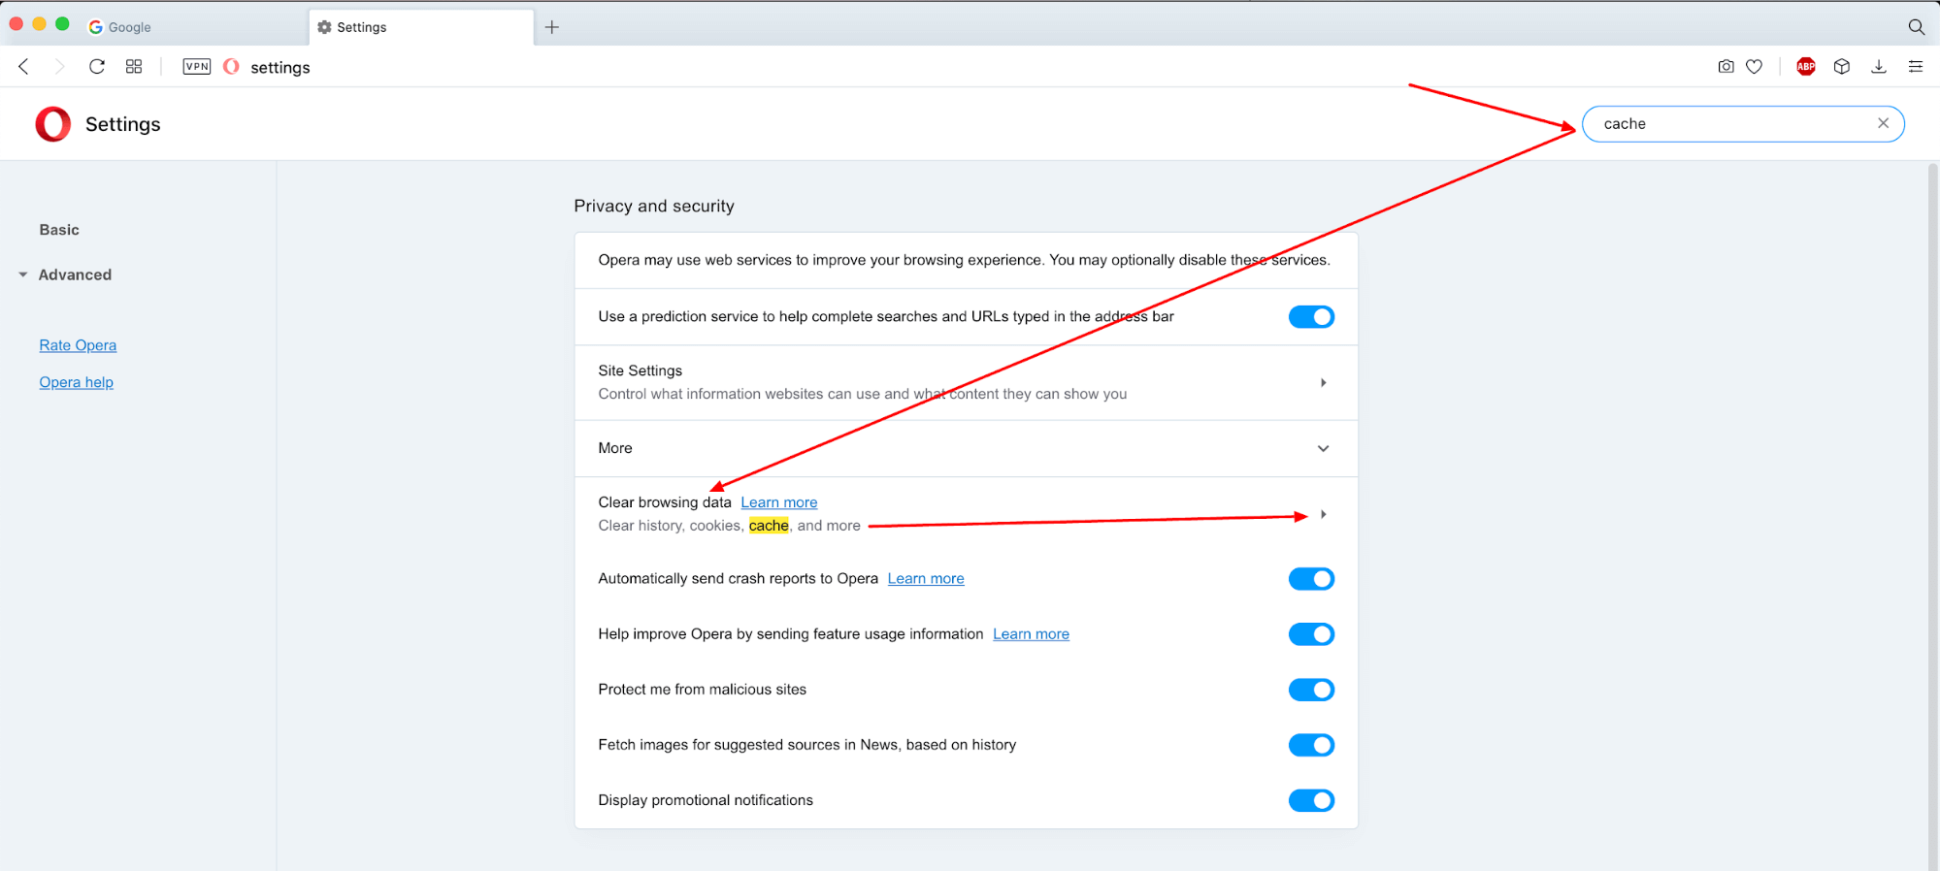
Task: Open the extensions cube icon
Action: tap(1842, 67)
